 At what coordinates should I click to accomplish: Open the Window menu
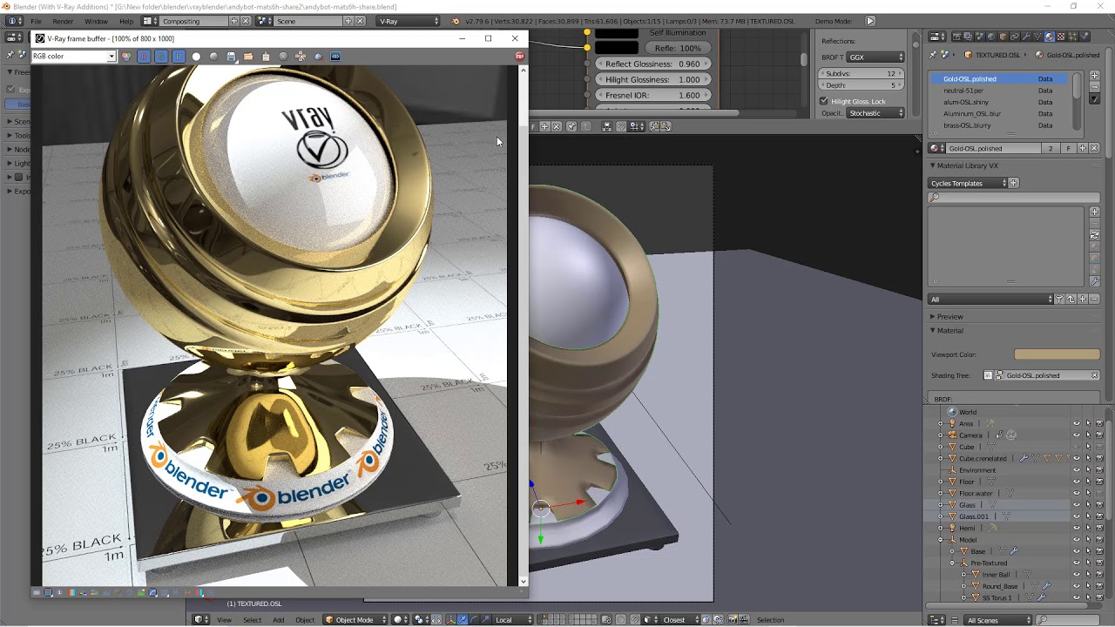click(x=96, y=21)
